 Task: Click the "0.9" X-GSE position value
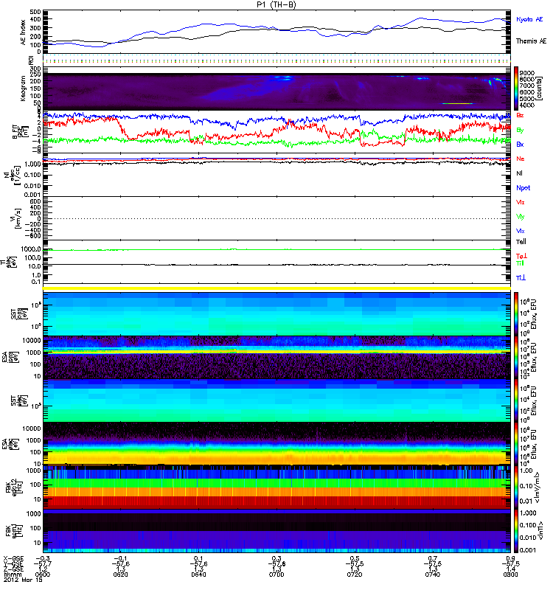pyautogui.click(x=510, y=558)
